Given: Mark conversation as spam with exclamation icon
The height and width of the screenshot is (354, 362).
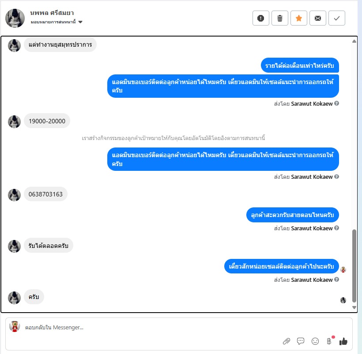Looking at the screenshot, I should click(260, 18).
